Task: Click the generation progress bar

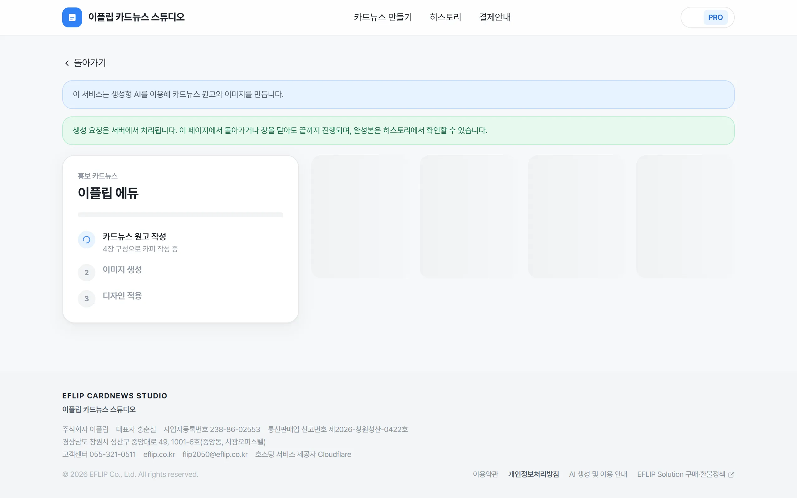Action: click(181, 215)
